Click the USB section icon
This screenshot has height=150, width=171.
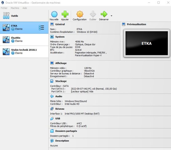pos(52,118)
